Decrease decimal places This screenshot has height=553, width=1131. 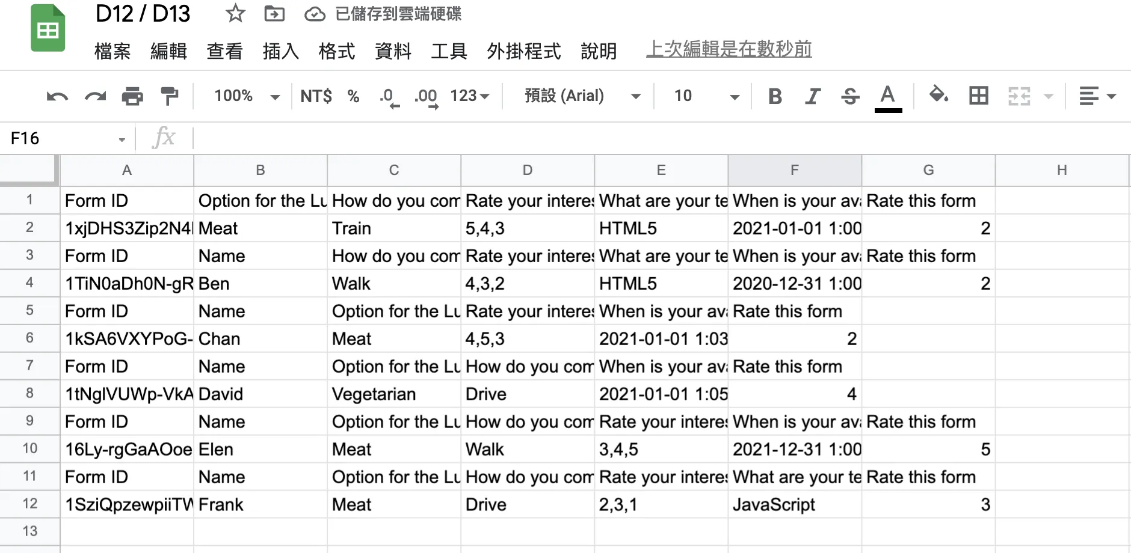[388, 96]
